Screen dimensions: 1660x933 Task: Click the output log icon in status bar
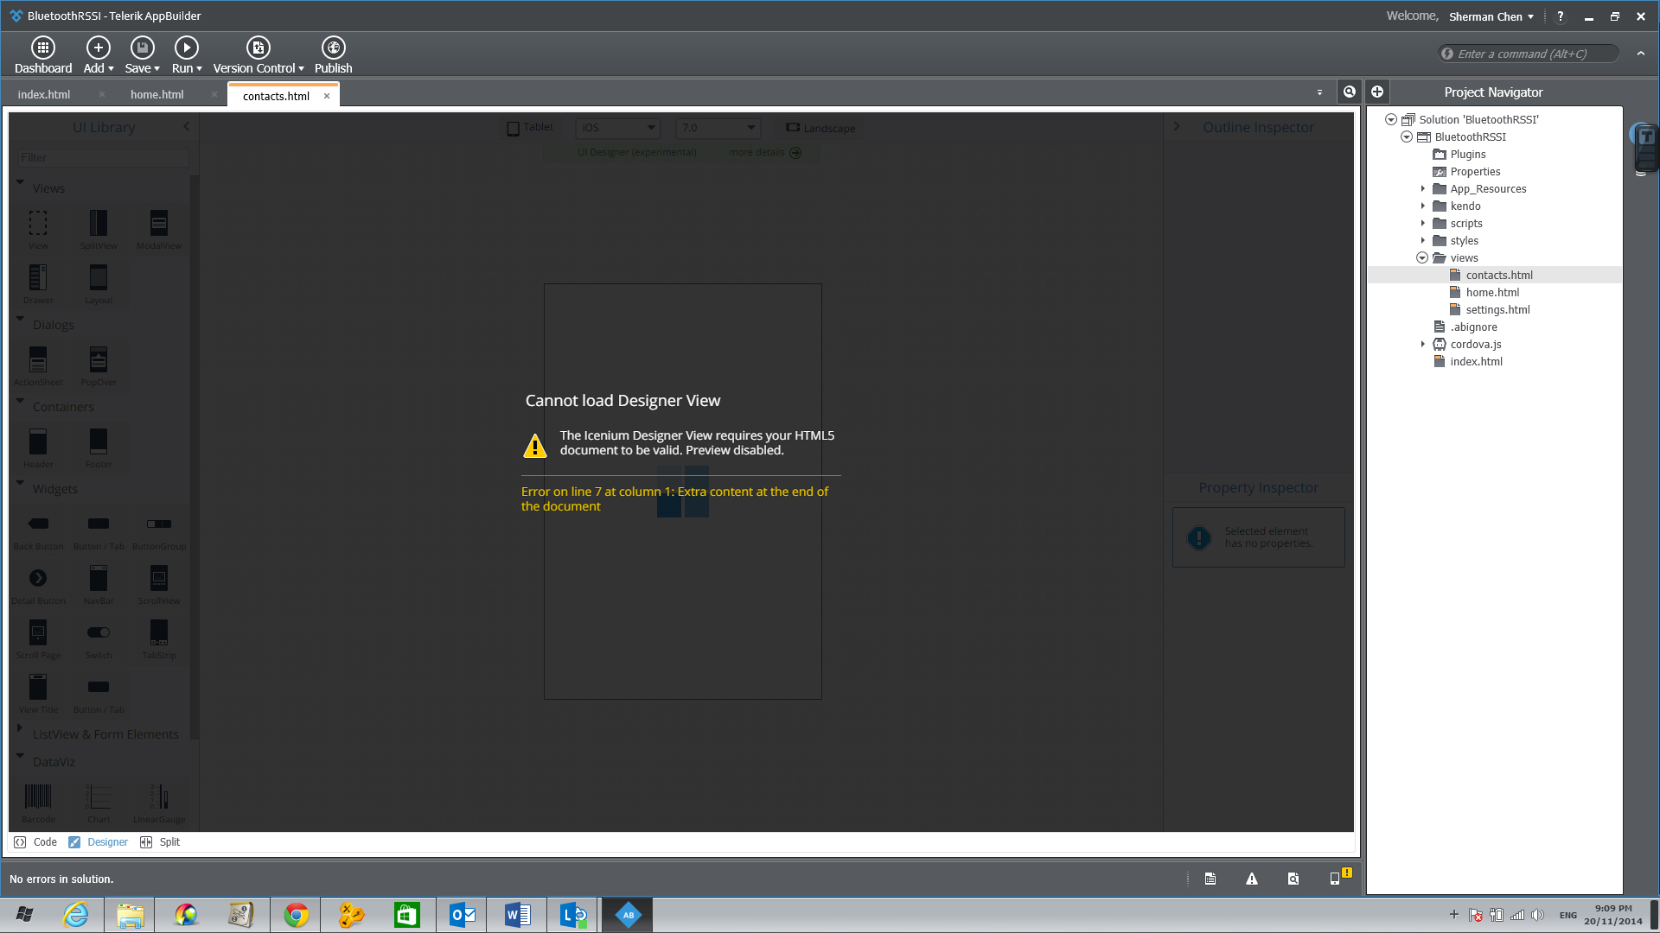[1210, 879]
